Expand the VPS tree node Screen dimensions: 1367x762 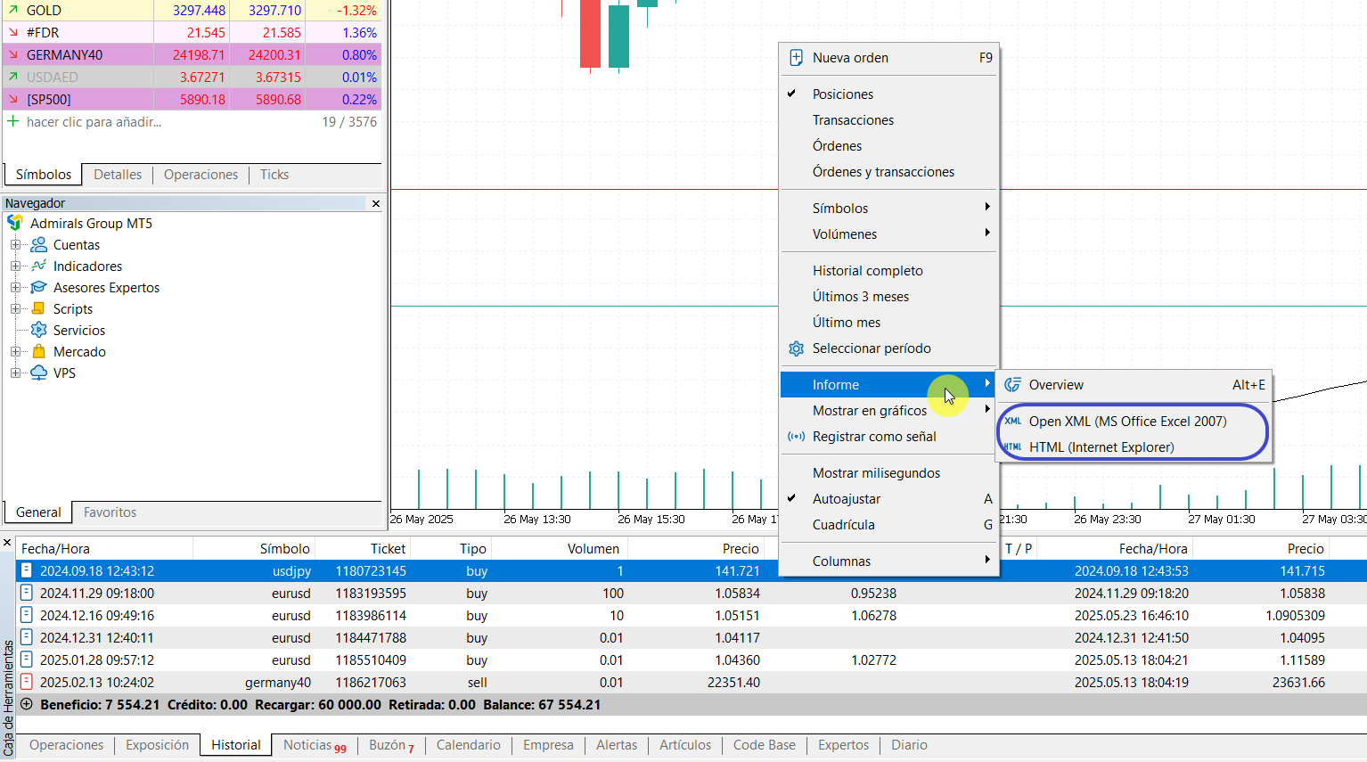[15, 373]
